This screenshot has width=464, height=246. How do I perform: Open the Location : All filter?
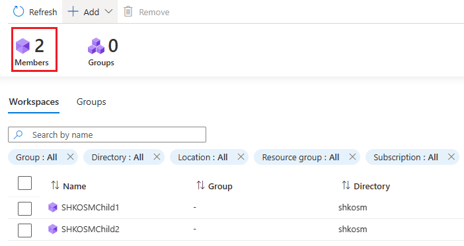coord(203,158)
